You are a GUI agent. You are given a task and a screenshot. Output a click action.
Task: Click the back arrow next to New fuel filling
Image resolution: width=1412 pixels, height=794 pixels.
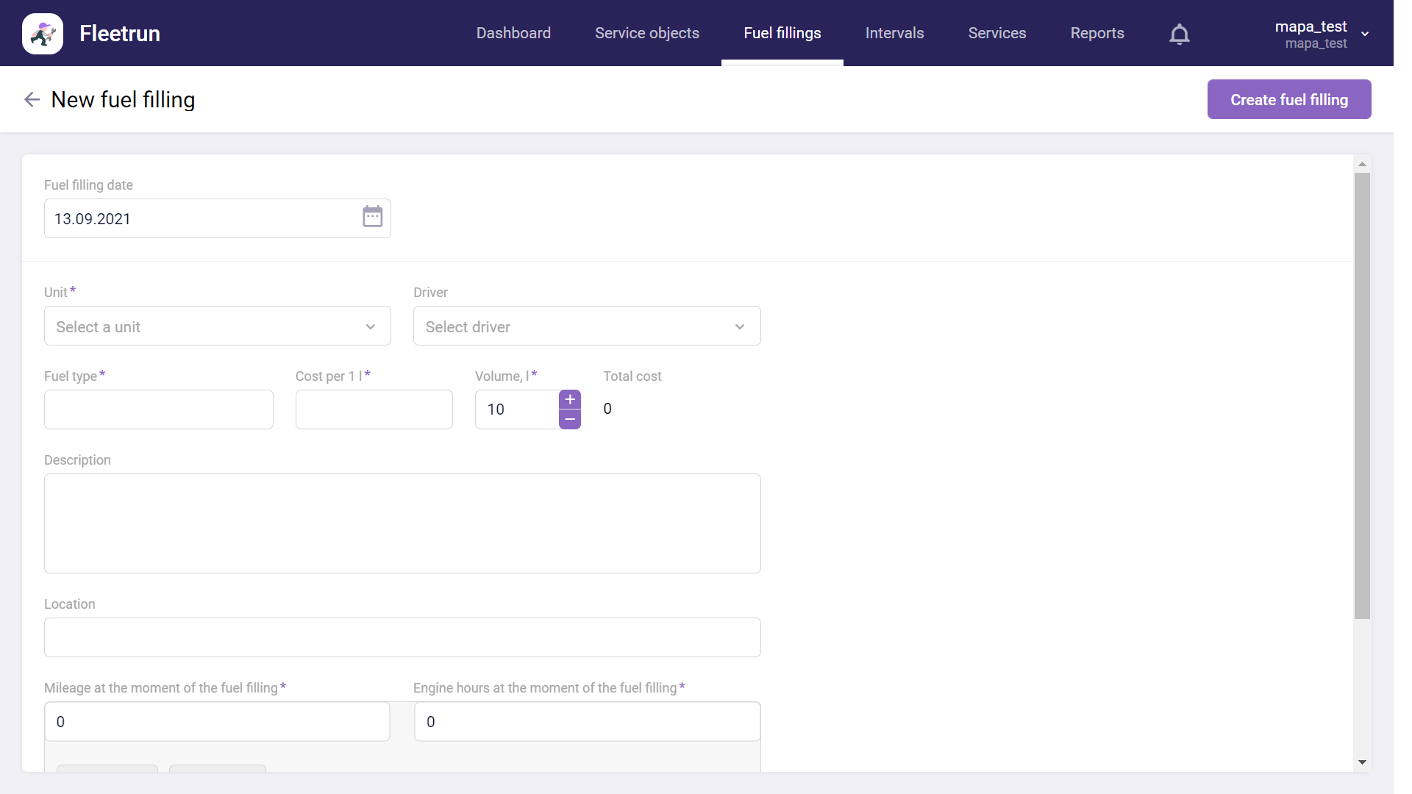point(32,99)
